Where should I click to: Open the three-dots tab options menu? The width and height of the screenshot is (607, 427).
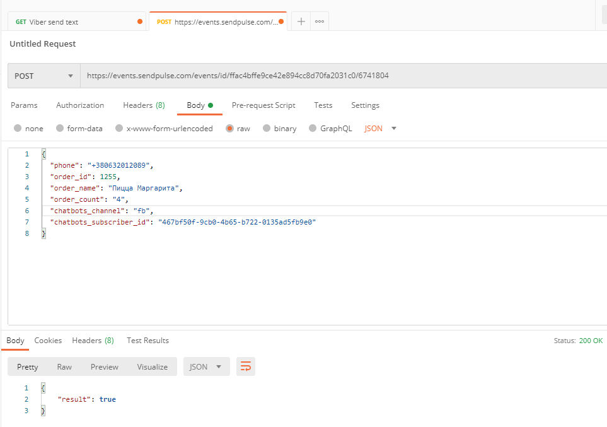click(x=320, y=21)
